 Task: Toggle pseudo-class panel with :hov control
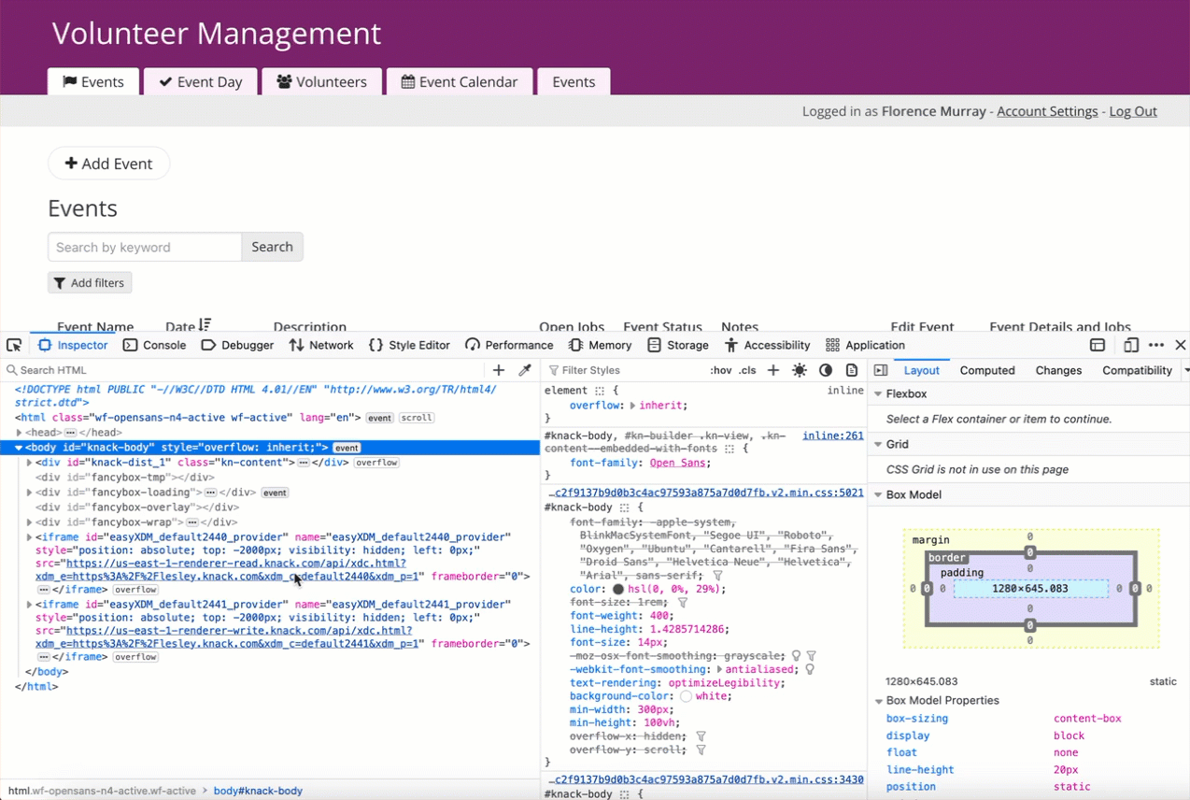tap(720, 370)
